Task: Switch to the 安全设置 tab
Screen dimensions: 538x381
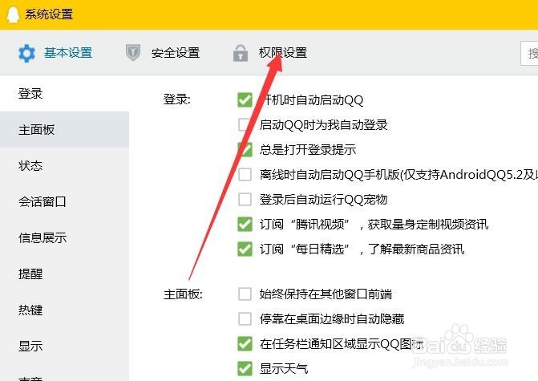Action: [x=176, y=53]
